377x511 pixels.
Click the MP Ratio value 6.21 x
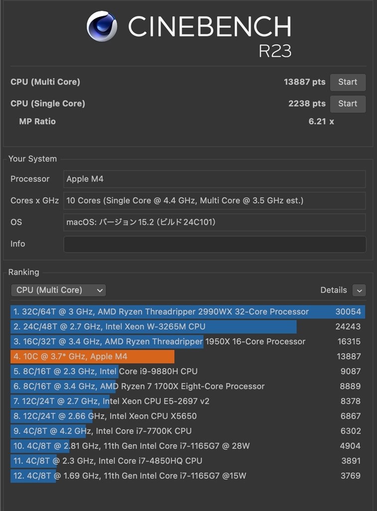tap(321, 122)
